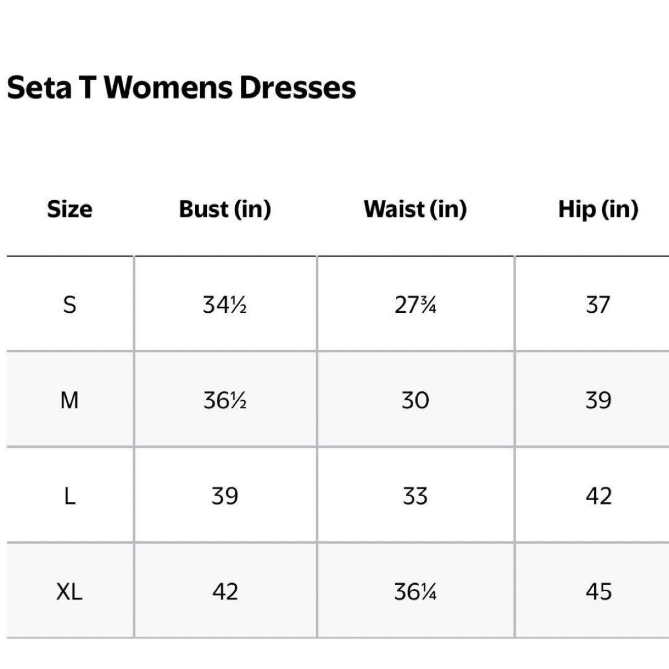Viewport: 669px width, 669px height.
Task: Click the XL size row label
Action: coord(70,591)
